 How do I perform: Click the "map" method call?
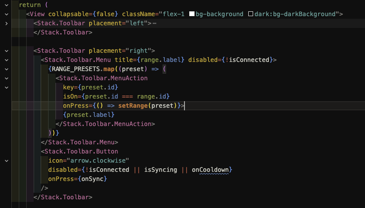click(x=109, y=69)
